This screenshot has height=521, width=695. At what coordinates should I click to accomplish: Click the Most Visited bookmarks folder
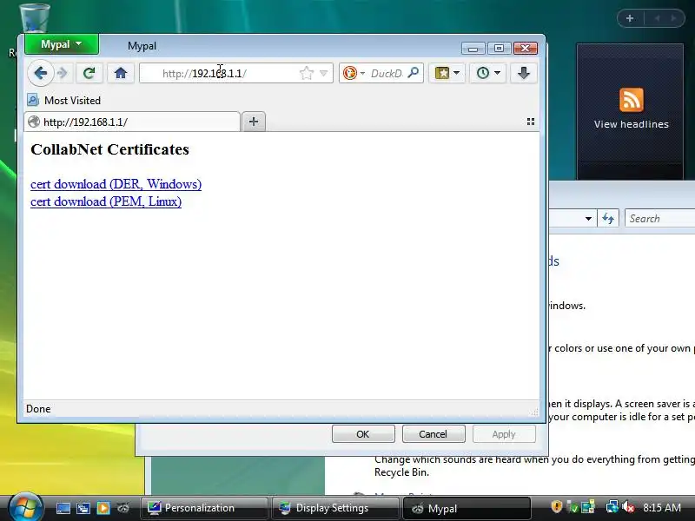[x=63, y=101]
